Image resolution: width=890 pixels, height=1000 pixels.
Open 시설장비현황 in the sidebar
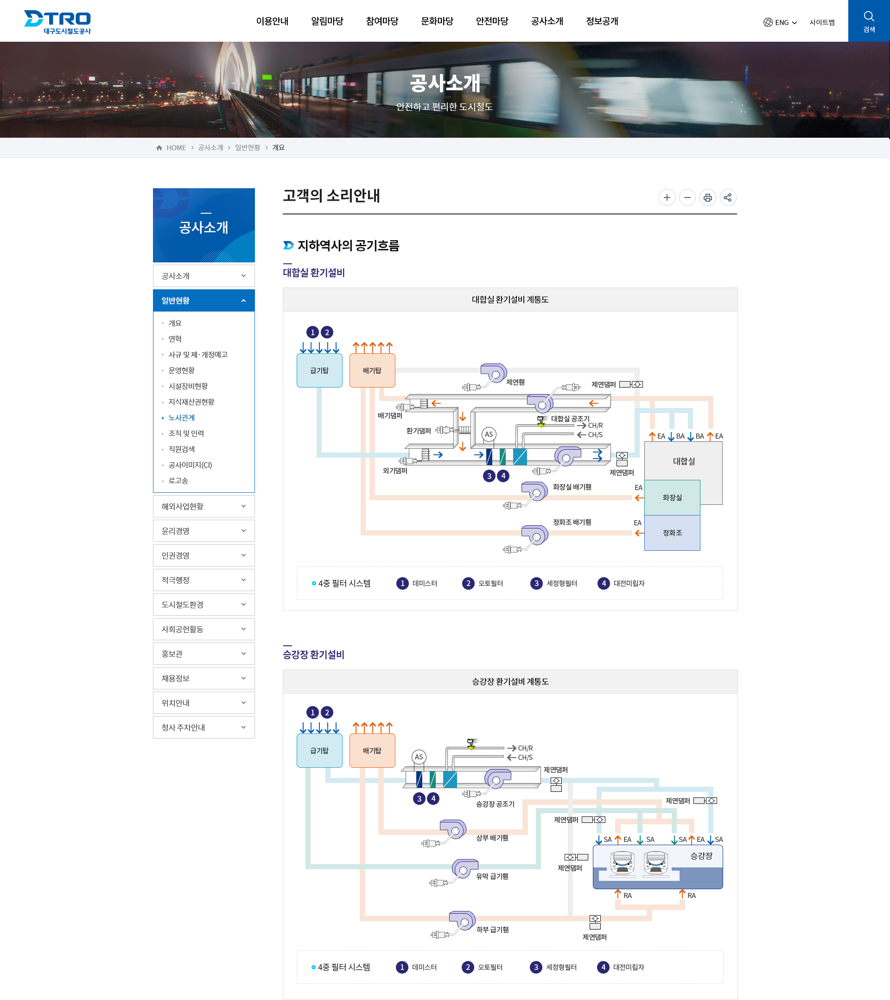188,386
